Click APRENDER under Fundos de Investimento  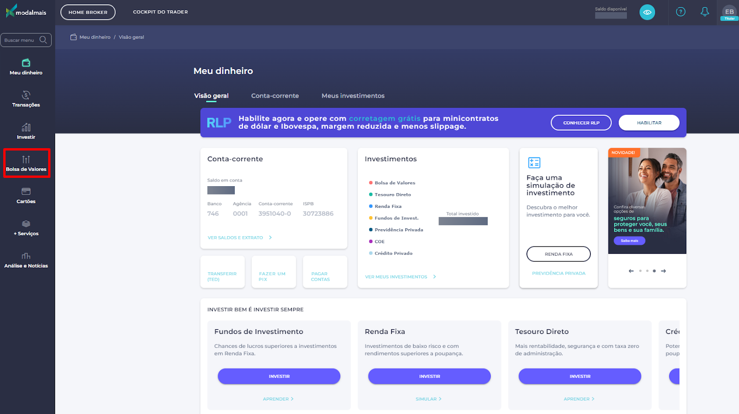(278, 399)
